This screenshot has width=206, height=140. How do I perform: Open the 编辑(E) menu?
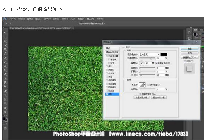click(x=21, y=19)
